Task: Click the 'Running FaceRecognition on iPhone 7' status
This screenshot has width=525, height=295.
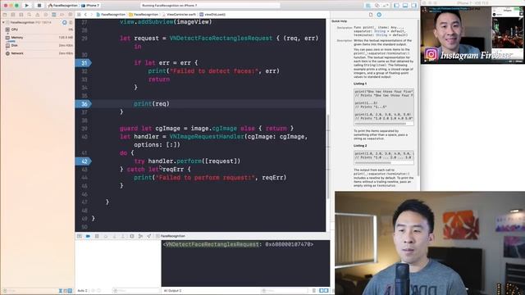Action: pos(170,6)
